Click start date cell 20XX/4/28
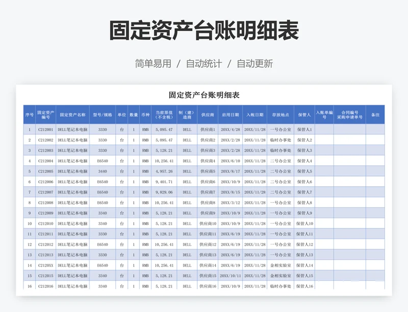The width and height of the screenshot is (408, 312). point(231,129)
